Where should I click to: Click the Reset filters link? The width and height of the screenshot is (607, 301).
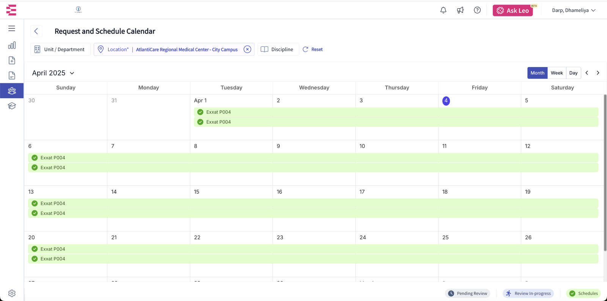(313, 49)
